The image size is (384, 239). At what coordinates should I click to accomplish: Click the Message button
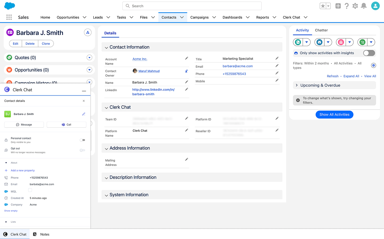tap(24, 125)
